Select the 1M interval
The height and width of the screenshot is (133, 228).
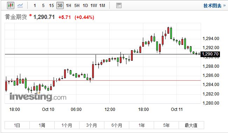(102, 6)
